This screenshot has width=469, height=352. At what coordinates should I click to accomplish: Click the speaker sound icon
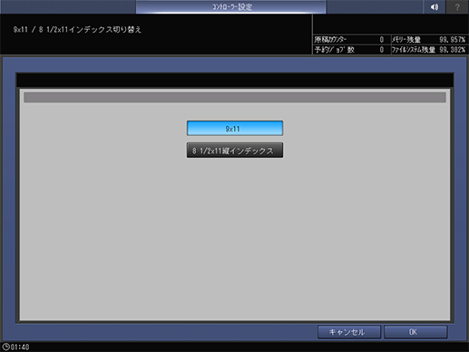(x=434, y=6)
